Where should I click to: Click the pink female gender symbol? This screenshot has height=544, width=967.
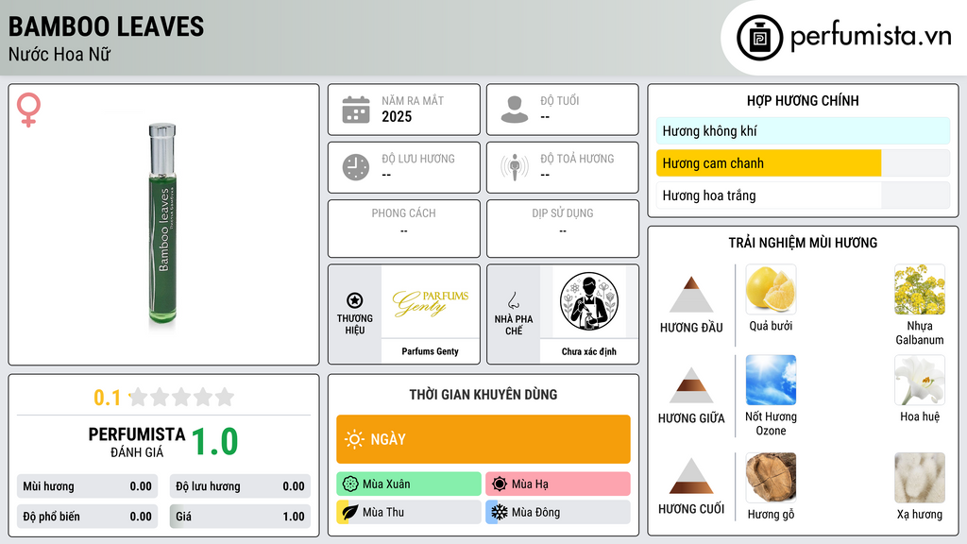pyautogui.click(x=28, y=110)
